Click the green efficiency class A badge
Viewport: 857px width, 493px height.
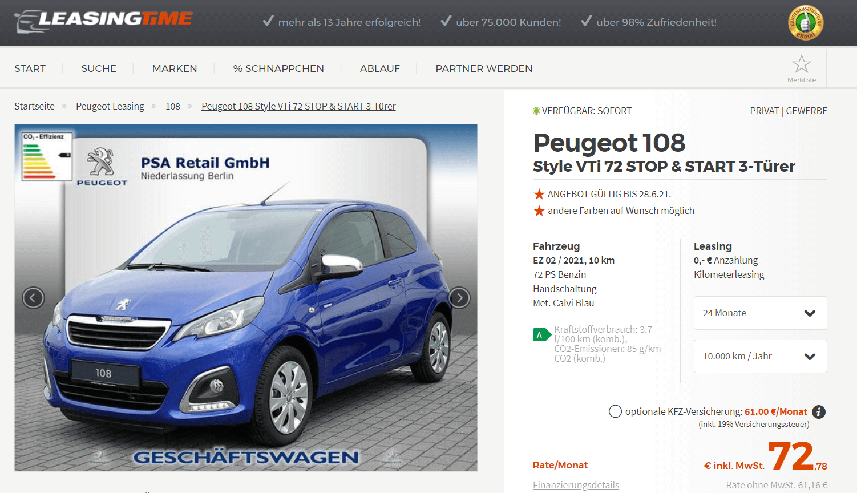541,335
